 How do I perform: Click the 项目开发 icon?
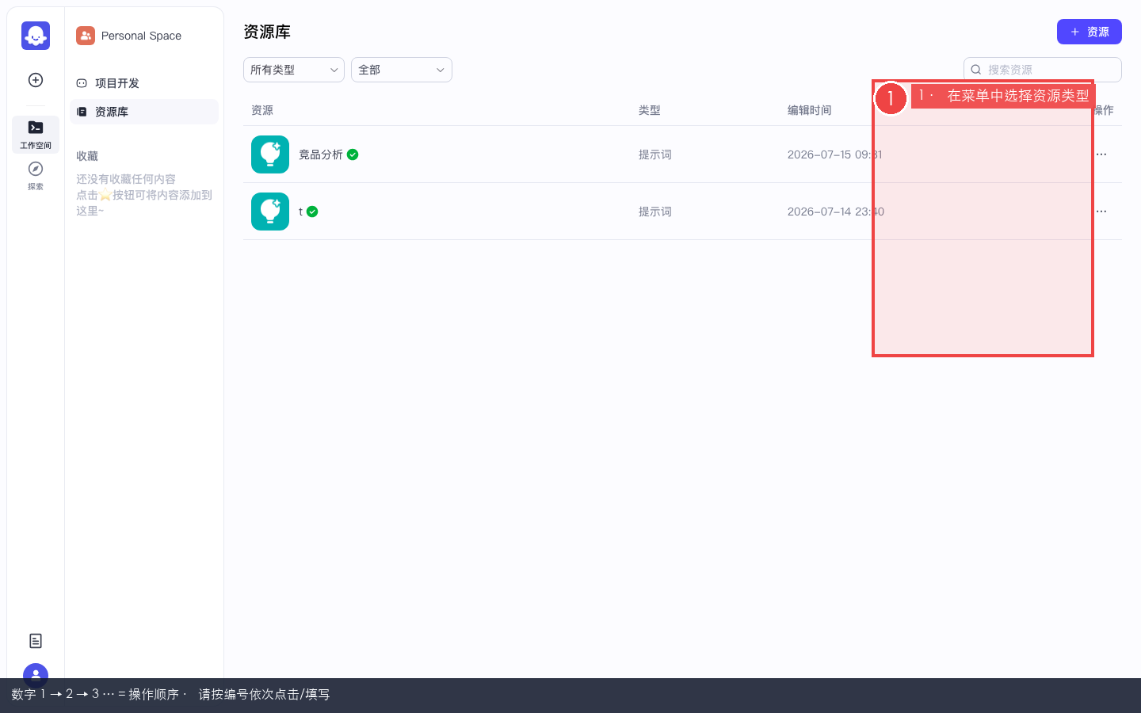82,83
